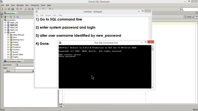Viewport: 198px width, 111px height.
Task: Click the green New Connection plus icon
Action: tap(5, 17)
